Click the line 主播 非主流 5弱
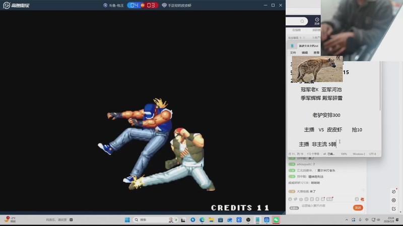 point(317,144)
